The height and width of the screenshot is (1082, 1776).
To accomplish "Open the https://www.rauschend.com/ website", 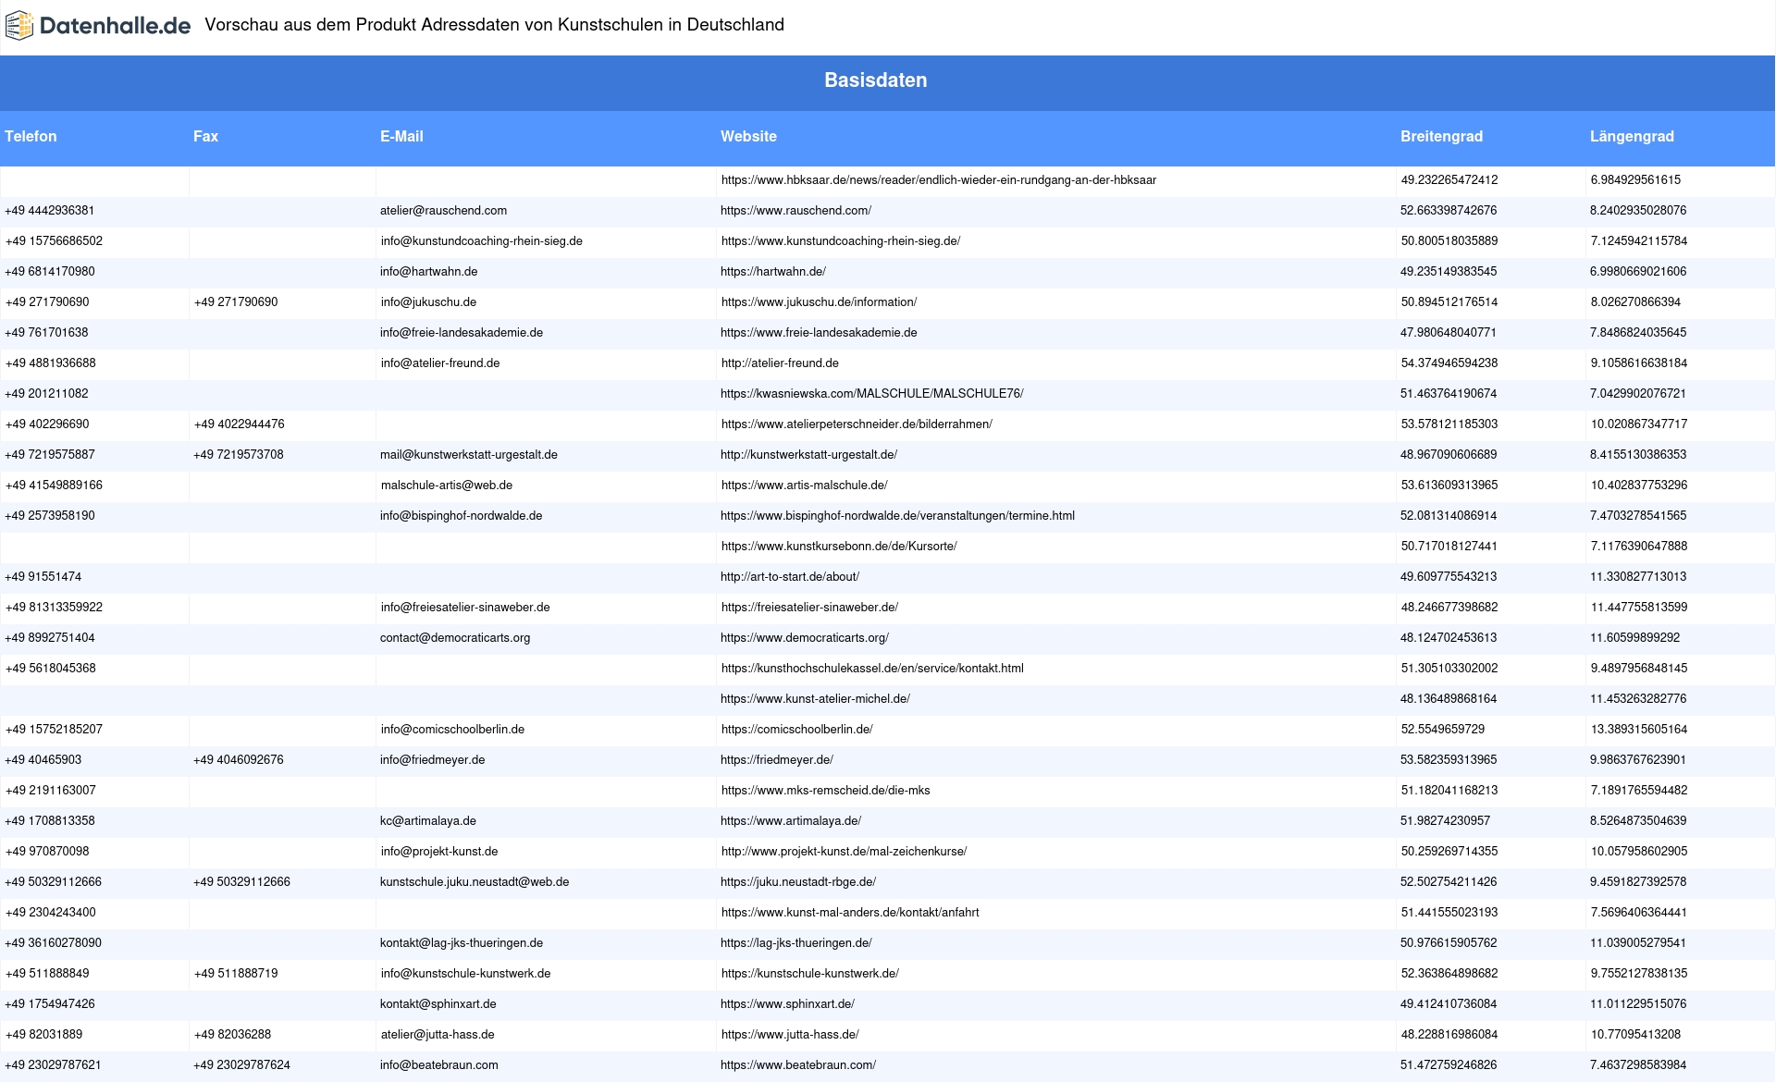I will [795, 211].
